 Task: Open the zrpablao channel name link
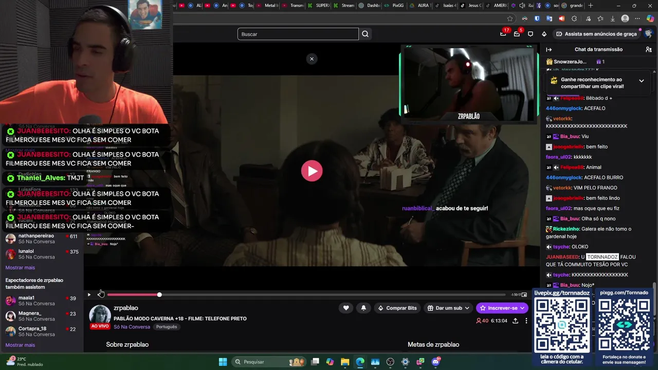point(126,308)
